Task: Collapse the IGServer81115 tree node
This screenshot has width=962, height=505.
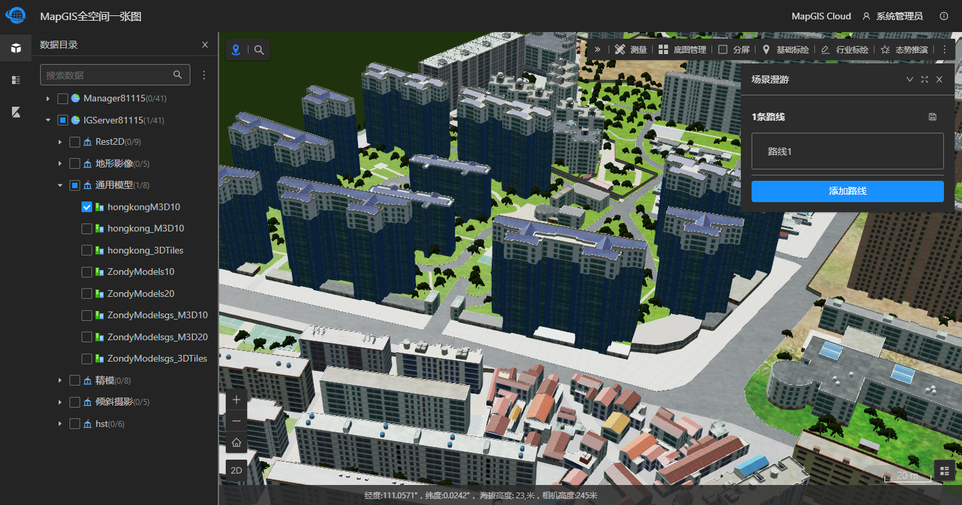Action: [48, 120]
